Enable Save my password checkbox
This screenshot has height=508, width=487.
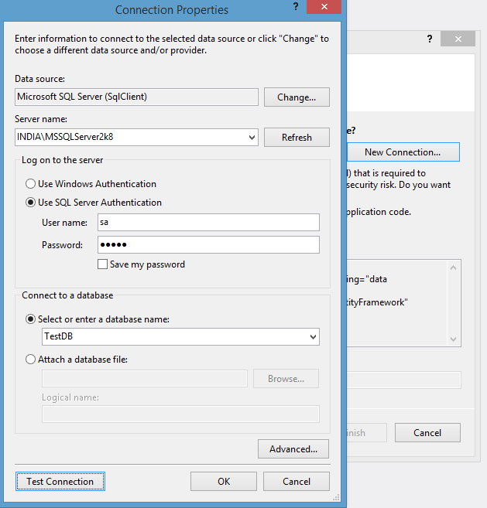point(103,264)
